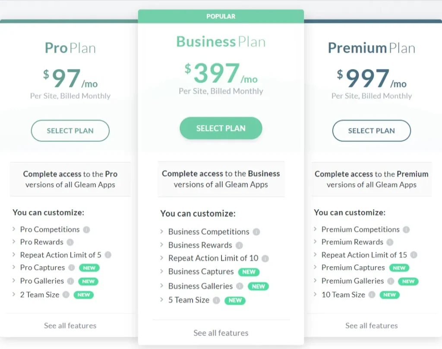442x349 pixels.
Task: Open See all features for the Pro Plan
Action: click(70, 325)
